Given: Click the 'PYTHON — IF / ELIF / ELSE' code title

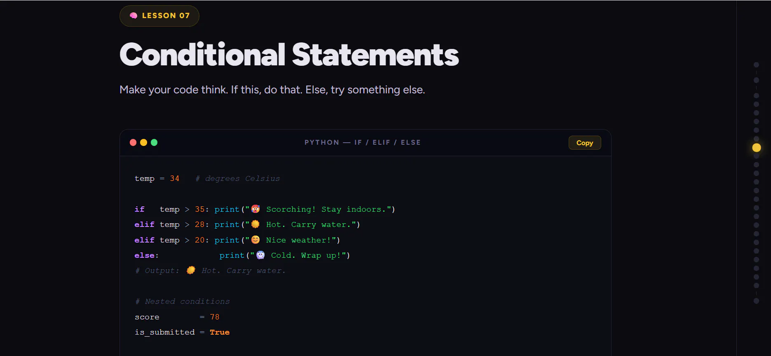Looking at the screenshot, I should [x=363, y=142].
